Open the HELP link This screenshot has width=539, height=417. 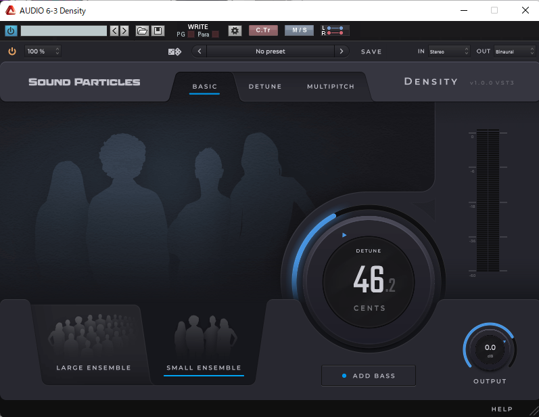coord(502,409)
